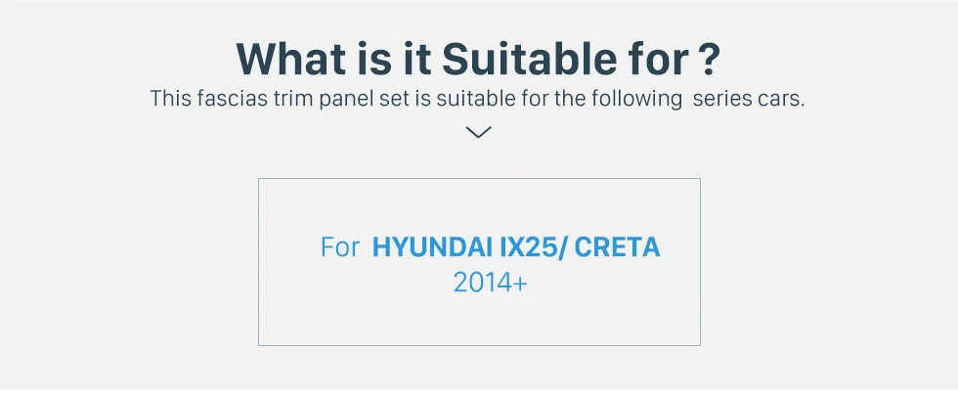958x393 pixels.
Task: Click the word 'HYUNDAI' in blue
Action: (x=432, y=247)
